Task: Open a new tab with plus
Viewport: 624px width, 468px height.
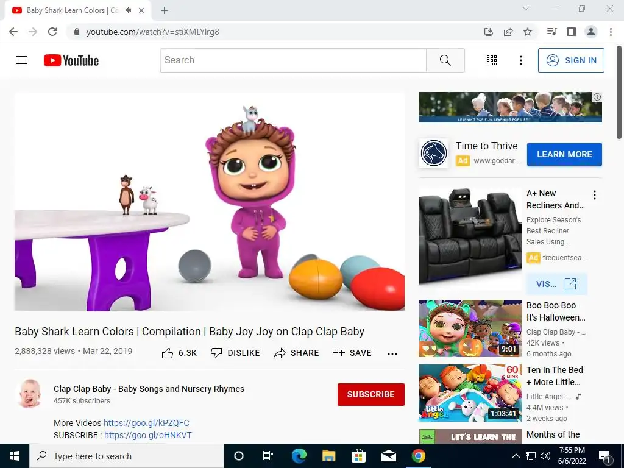Action: tap(165, 10)
